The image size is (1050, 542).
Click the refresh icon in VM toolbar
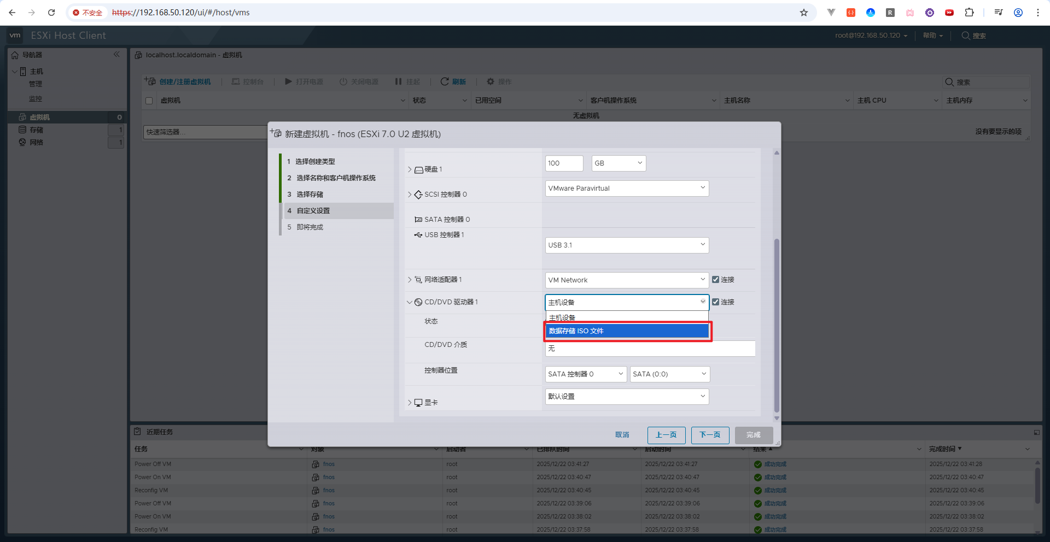(445, 81)
